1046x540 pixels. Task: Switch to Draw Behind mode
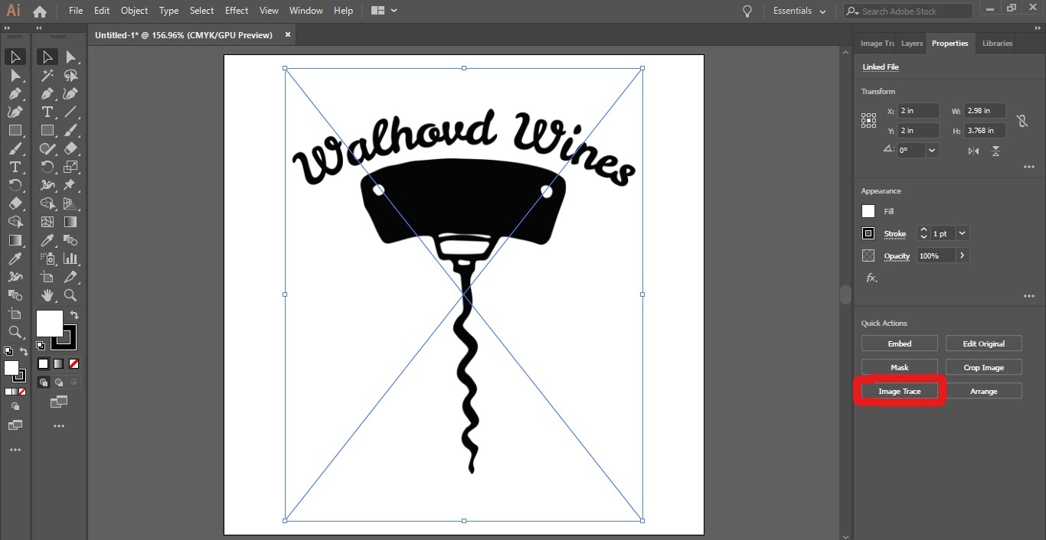pos(59,382)
